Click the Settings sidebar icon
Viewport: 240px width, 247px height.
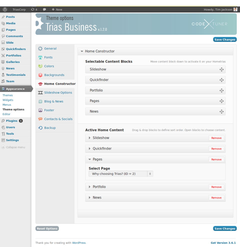click(3, 140)
